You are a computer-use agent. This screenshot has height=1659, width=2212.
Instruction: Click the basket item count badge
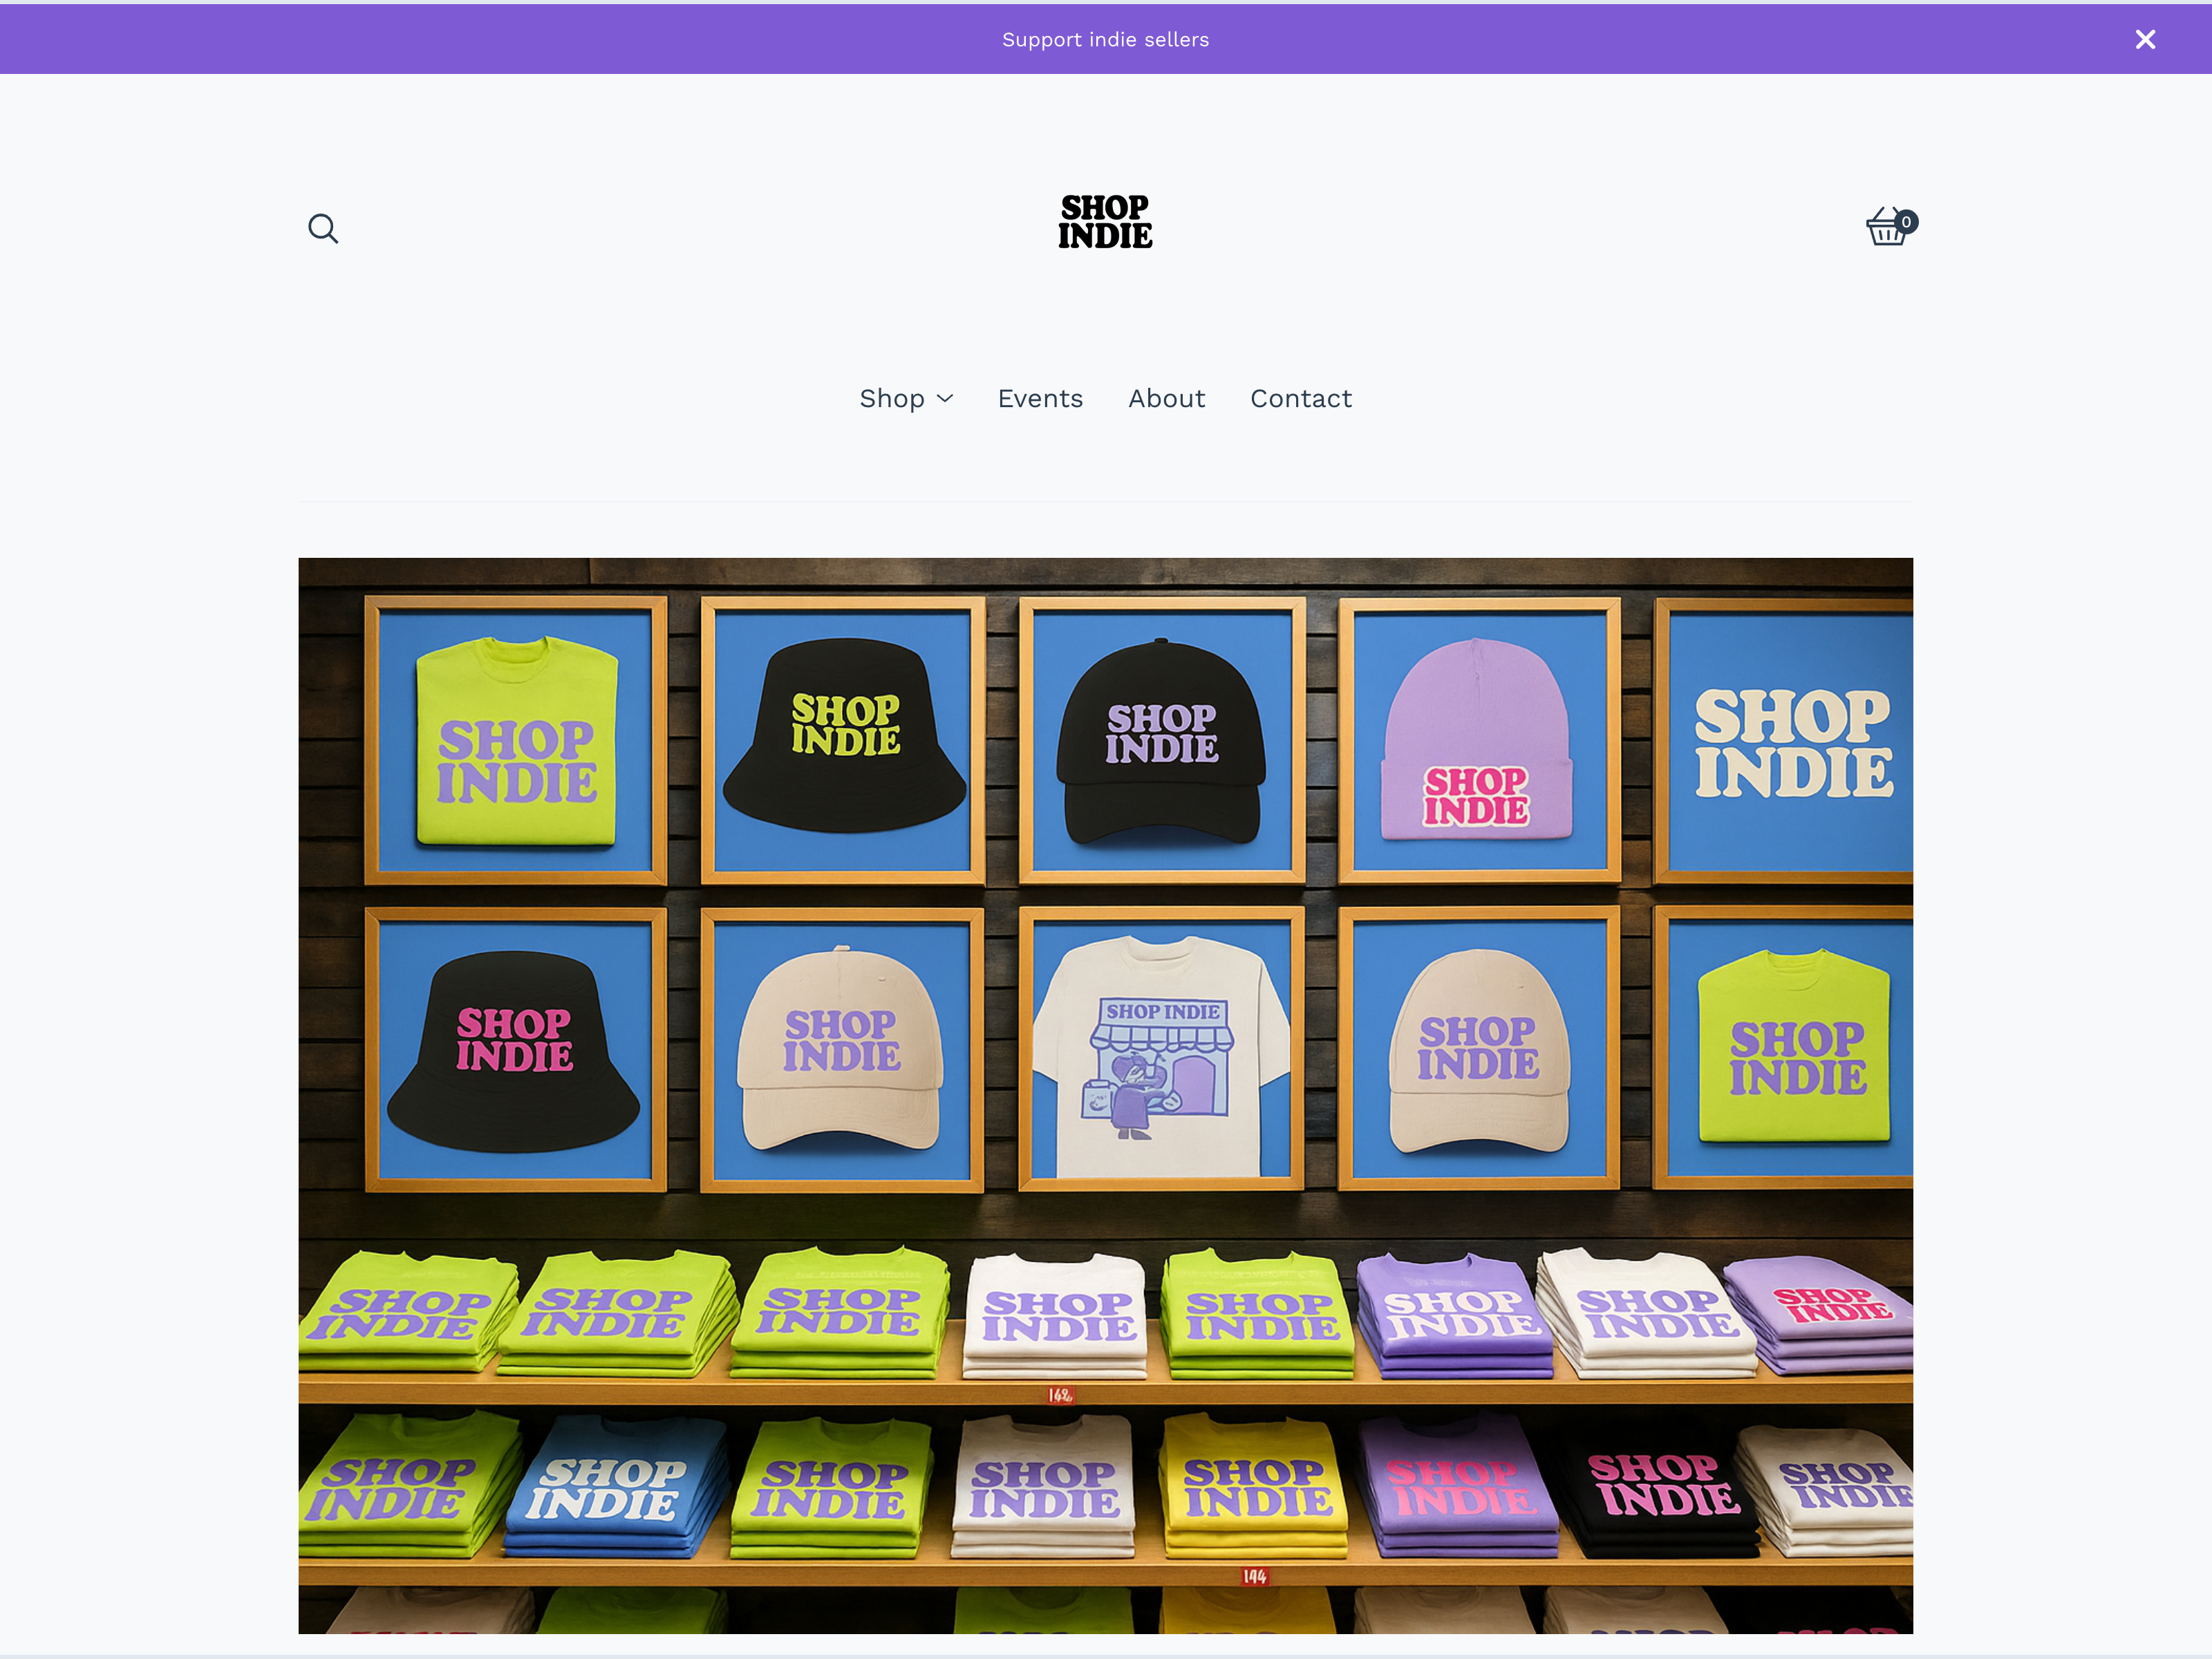1906,222
